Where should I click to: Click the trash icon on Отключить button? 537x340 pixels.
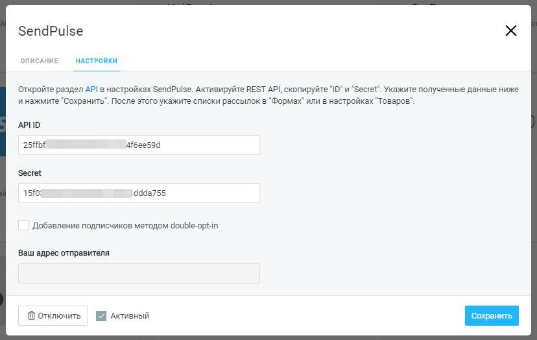click(31, 315)
